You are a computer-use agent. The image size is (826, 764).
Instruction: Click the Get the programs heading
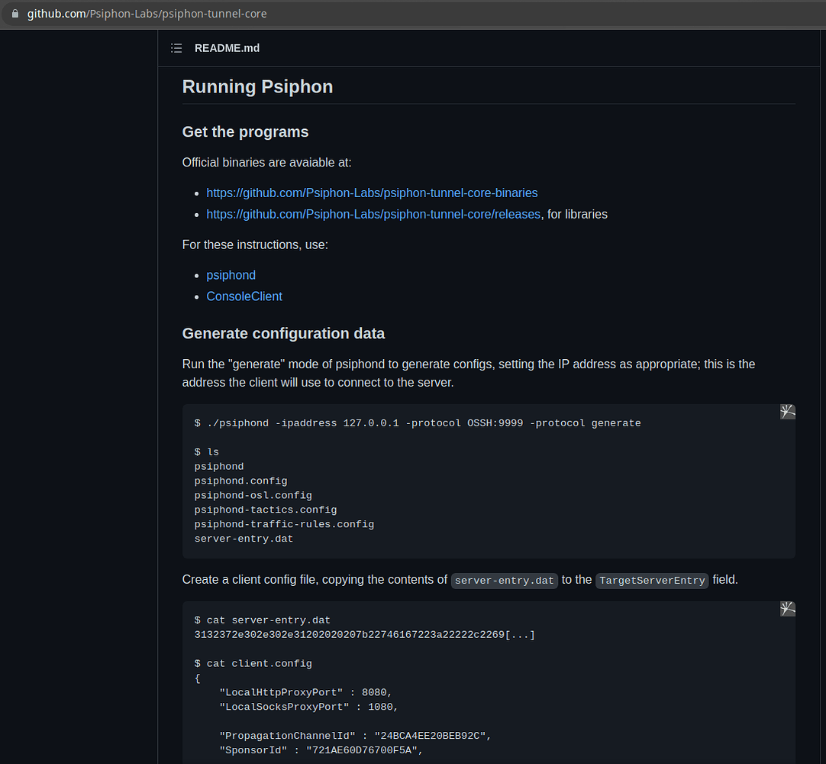(245, 131)
